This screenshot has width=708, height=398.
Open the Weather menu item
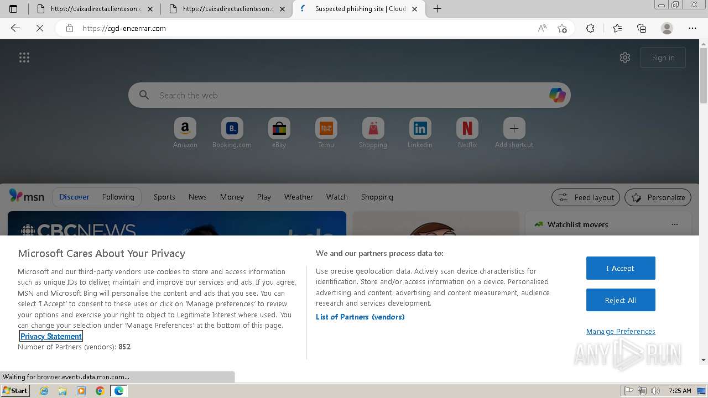coord(299,197)
